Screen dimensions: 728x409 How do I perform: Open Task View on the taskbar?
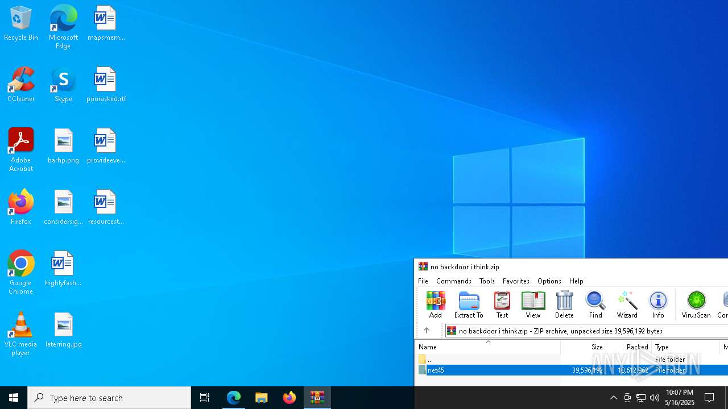click(205, 398)
